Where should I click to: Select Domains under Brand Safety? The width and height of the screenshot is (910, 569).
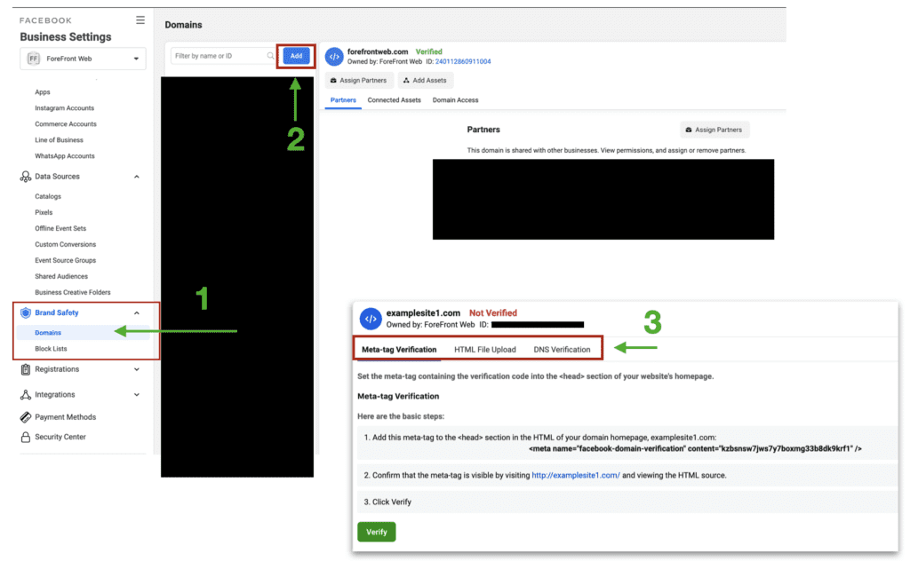coord(48,333)
